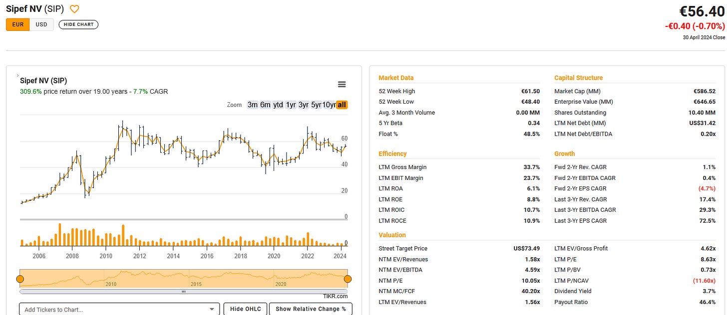Click the 52 Week High value €61.50
The image size is (727, 315).
tap(530, 91)
